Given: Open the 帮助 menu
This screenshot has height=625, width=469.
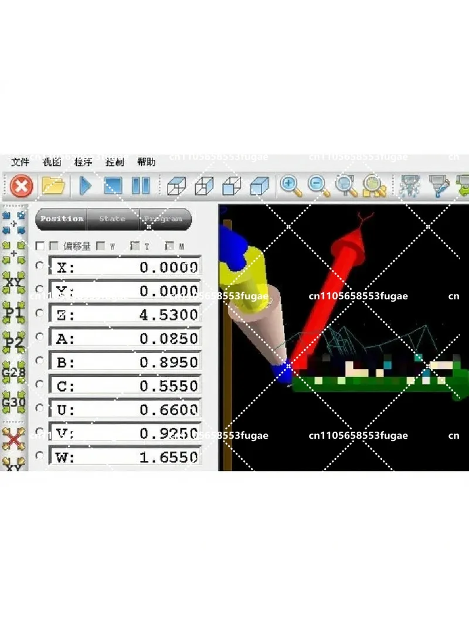Looking at the screenshot, I should pos(147,162).
